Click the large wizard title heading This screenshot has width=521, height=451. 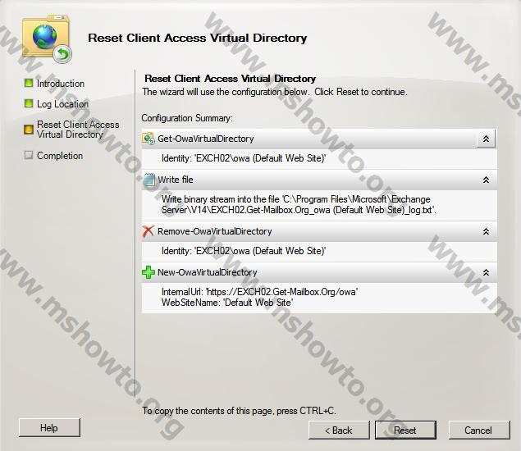pyautogui.click(x=198, y=38)
